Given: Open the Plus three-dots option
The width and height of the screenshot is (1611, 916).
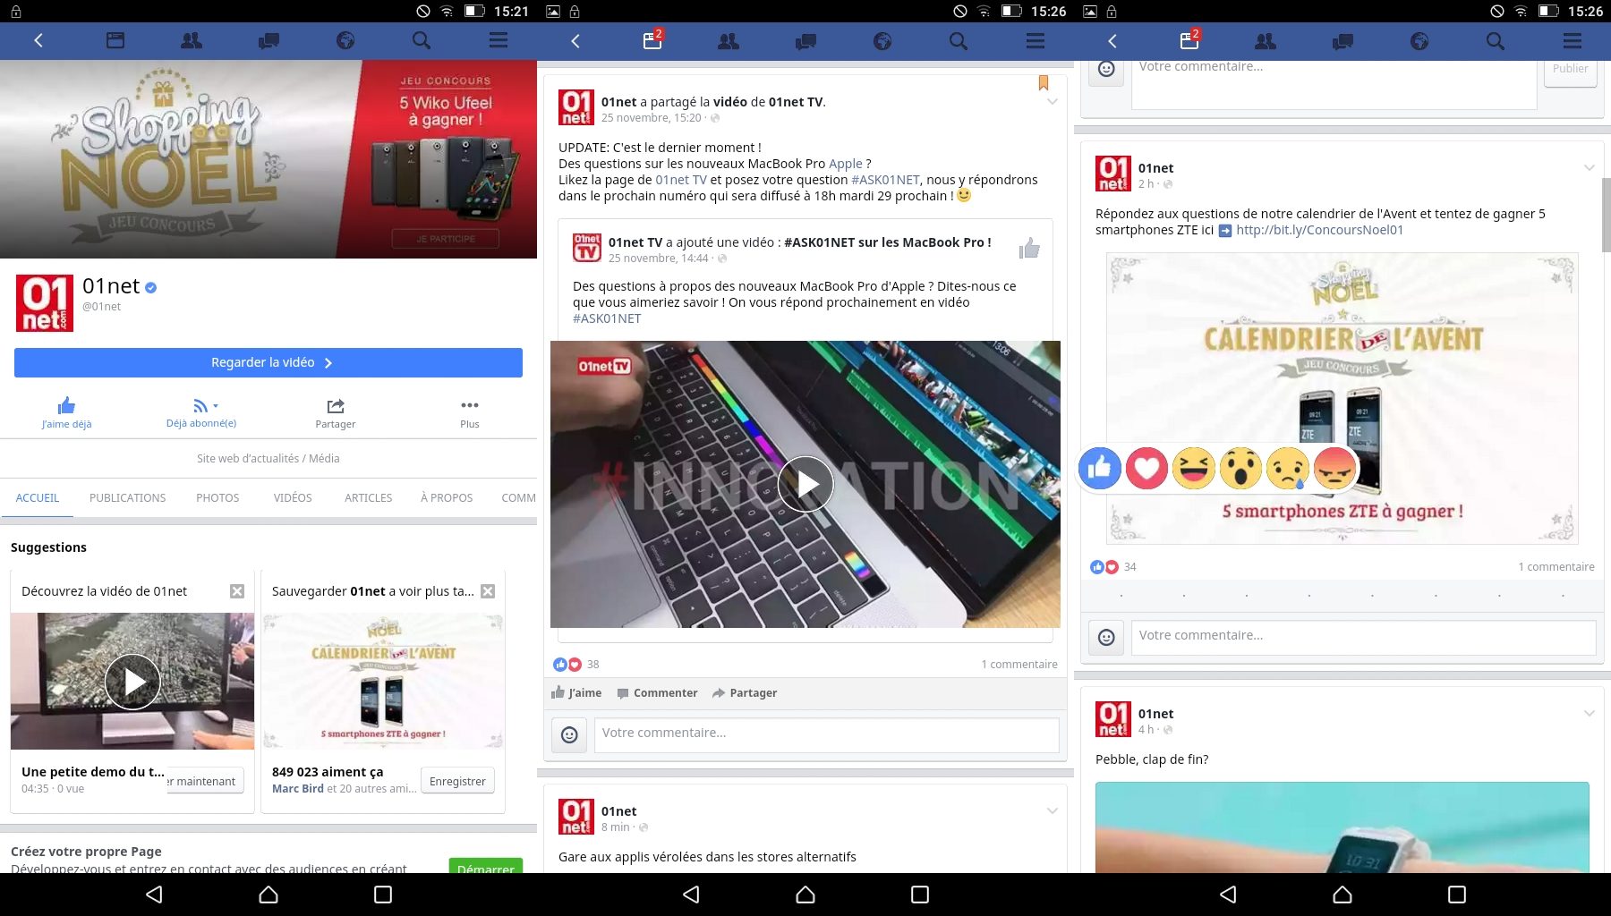Looking at the screenshot, I should click(x=470, y=413).
